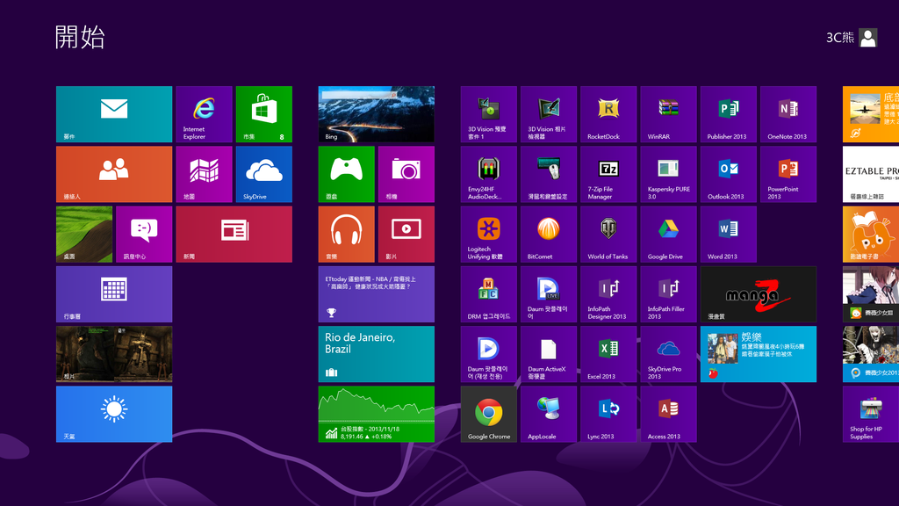Open the Windows Store tile
The width and height of the screenshot is (899, 506).
263,114
